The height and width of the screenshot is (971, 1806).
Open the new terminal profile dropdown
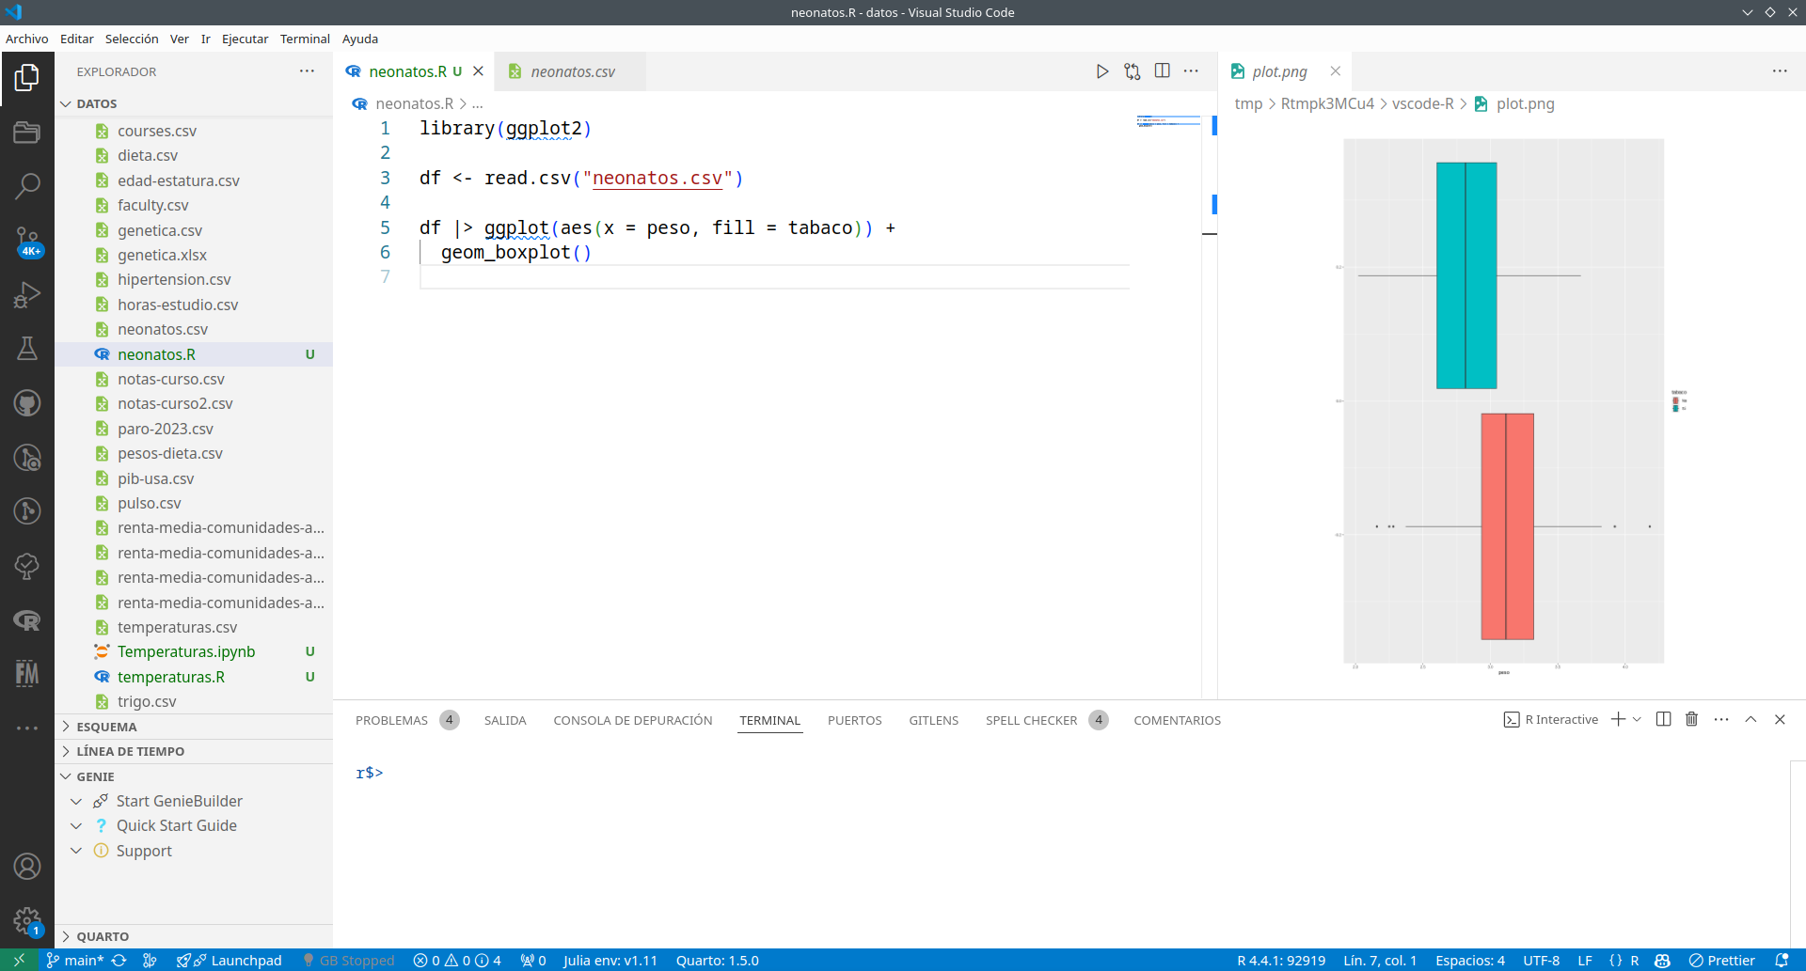click(x=1638, y=719)
